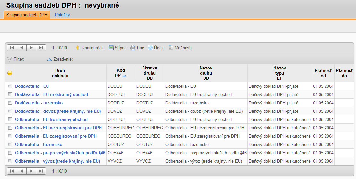Image resolution: width=356 pixels, height=179 pixels.
Task: Switch to the Položky tab
Action: [x=62, y=15]
